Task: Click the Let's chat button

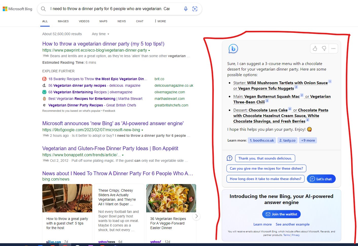Action: pyautogui.click(x=321, y=179)
